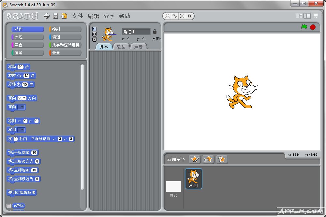Click the green flag to run

pos(304,27)
